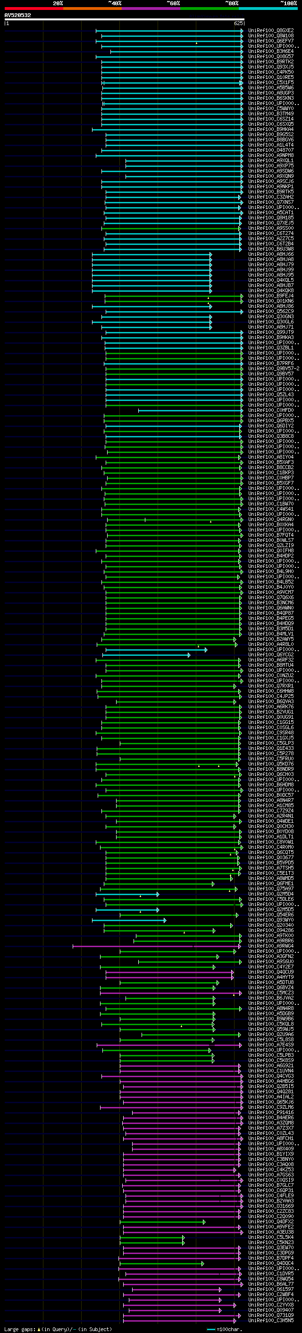Click the UniRef100_A9SS00 green-bar hit label
This screenshot has width=302, height=1333.
(x=271, y=228)
